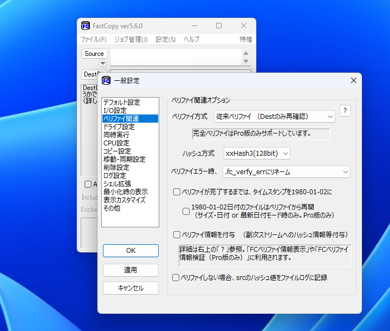Click the キャンセル button
Image resolution: width=390 pixels, height=331 pixels.
[x=131, y=288]
